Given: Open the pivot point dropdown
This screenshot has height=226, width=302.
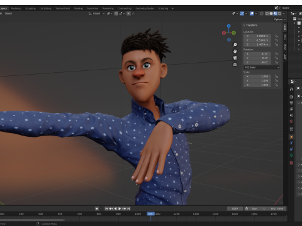Looking at the screenshot, I should coord(109,14).
